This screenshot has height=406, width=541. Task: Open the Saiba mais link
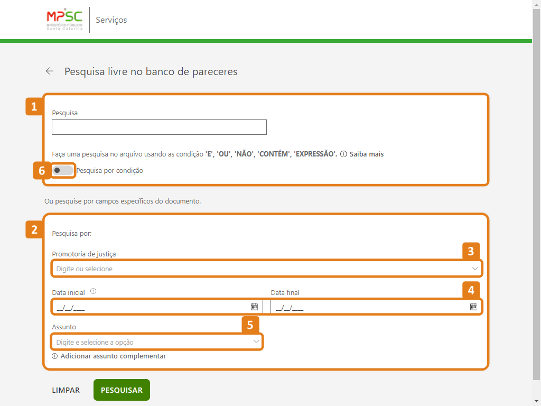[x=366, y=154]
